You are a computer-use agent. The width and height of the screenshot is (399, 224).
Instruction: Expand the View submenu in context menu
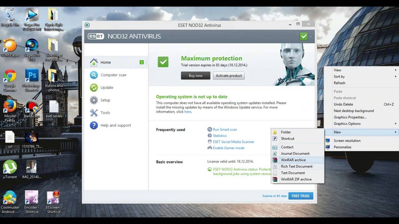361,70
